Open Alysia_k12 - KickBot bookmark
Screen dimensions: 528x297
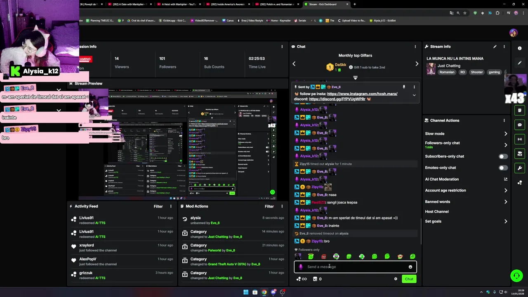[383, 21]
